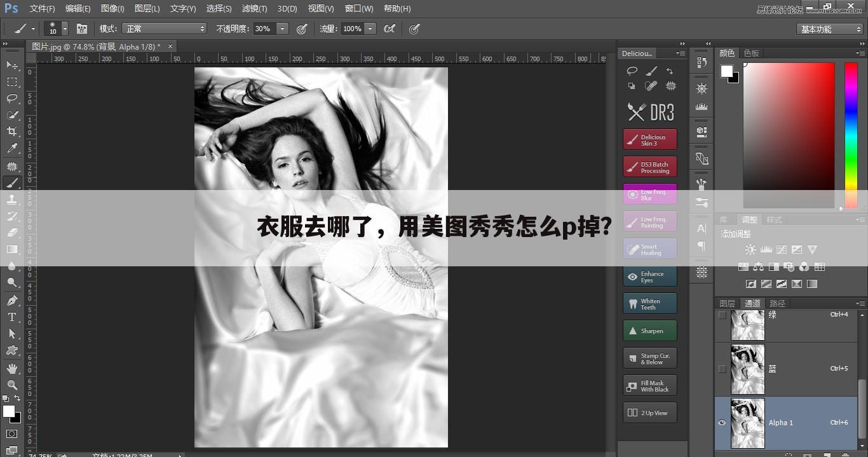This screenshot has height=457, width=868.
Task: Click DS3 Batch Processing button
Action: pos(650,167)
